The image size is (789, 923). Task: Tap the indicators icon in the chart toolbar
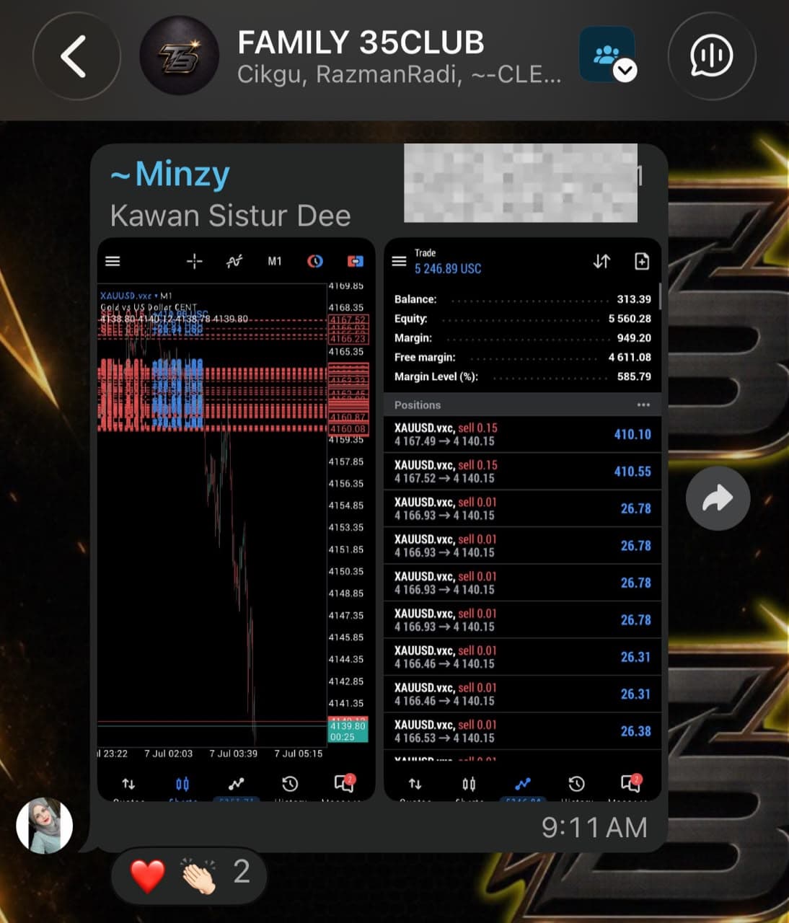pos(234,261)
